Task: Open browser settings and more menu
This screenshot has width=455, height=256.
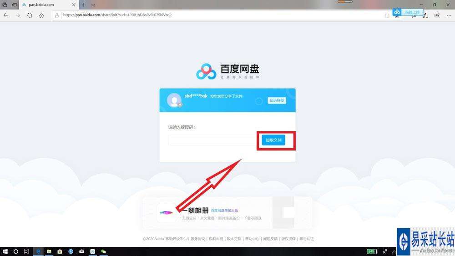Action: click(x=449, y=15)
